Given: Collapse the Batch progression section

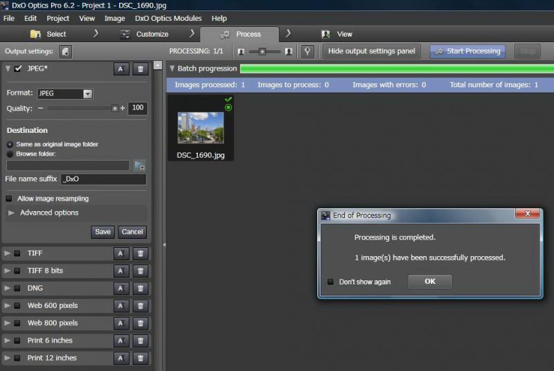Looking at the screenshot, I should [172, 69].
